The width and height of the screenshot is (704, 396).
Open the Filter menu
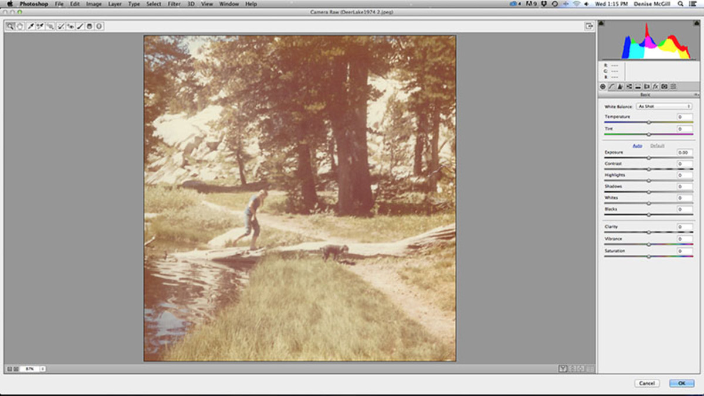(174, 4)
